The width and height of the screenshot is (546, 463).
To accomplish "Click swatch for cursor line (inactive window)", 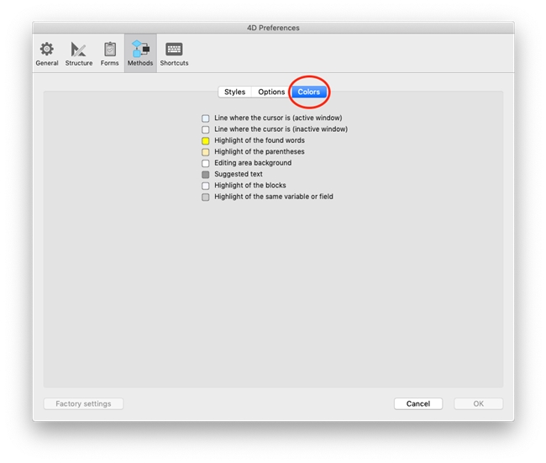I will pyautogui.click(x=206, y=130).
